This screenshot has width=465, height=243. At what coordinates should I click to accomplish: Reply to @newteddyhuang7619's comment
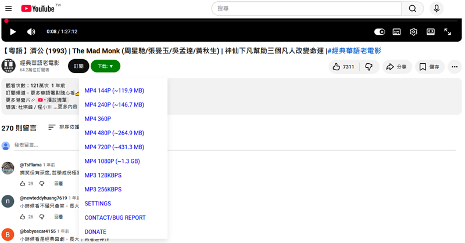coord(59,217)
